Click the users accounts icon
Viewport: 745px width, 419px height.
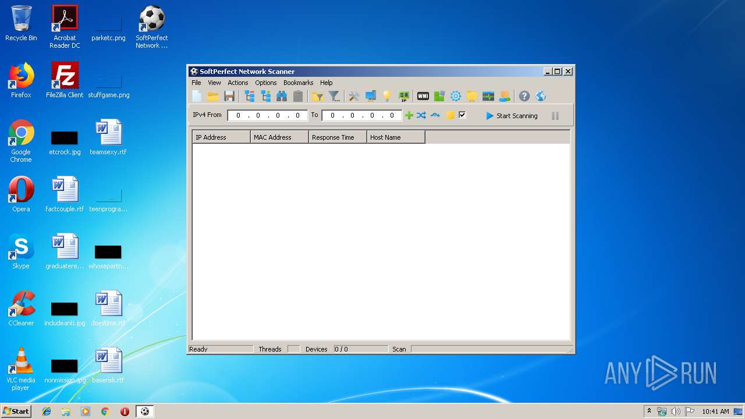505,97
